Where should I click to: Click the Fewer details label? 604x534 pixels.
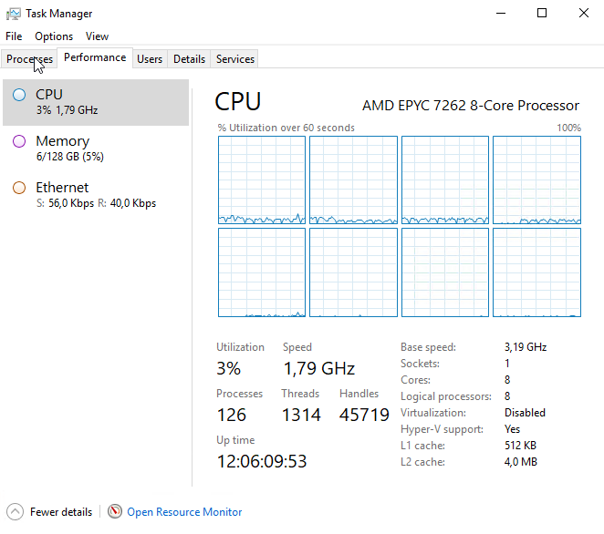pyautogui.click(x=61, y=512)
